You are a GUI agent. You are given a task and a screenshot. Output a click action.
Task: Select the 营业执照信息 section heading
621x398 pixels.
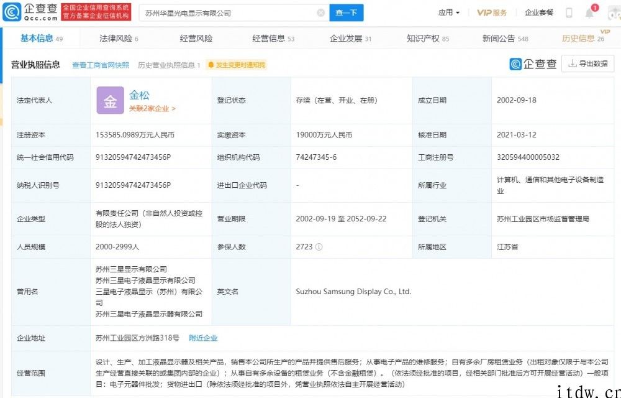(35, 65)
